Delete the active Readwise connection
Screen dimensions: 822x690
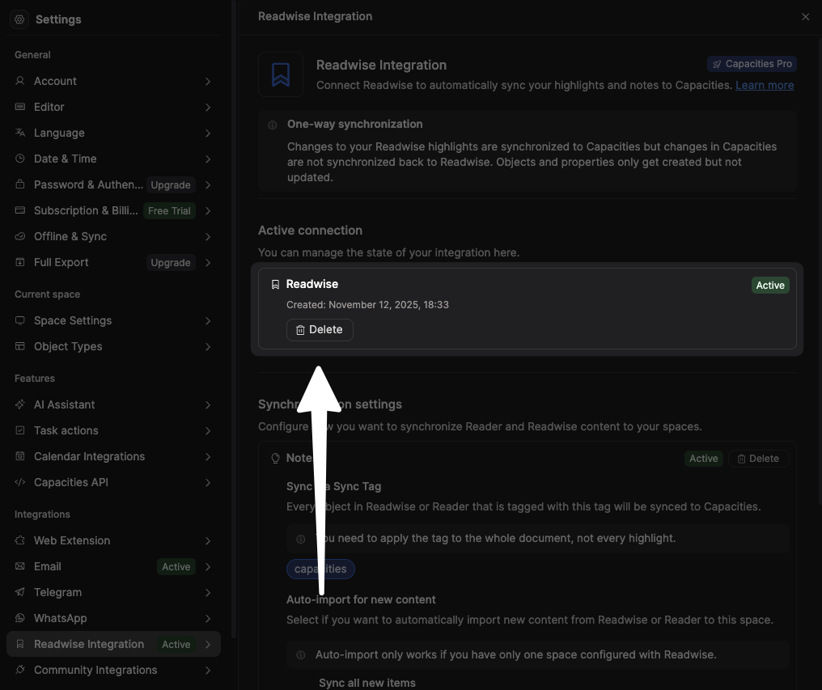[x=320, y=329]
